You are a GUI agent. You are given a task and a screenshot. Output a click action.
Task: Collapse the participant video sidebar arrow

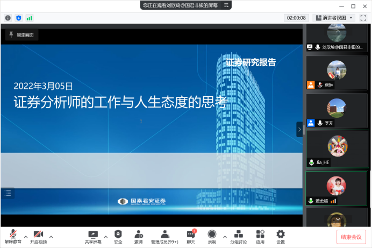point(300,129)
